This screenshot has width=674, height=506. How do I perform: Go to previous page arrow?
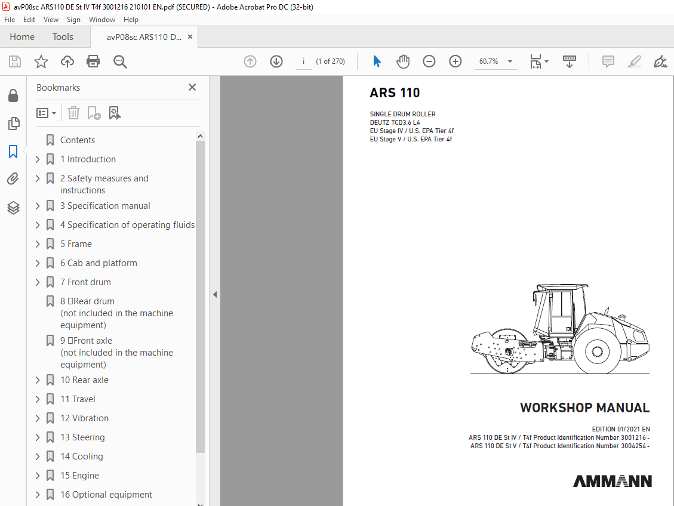point(250,61)
